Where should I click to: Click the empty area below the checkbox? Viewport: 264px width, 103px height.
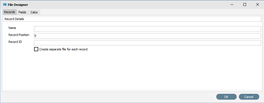tap(132, 71)
